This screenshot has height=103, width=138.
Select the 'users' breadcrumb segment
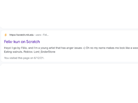coord(38,35)
